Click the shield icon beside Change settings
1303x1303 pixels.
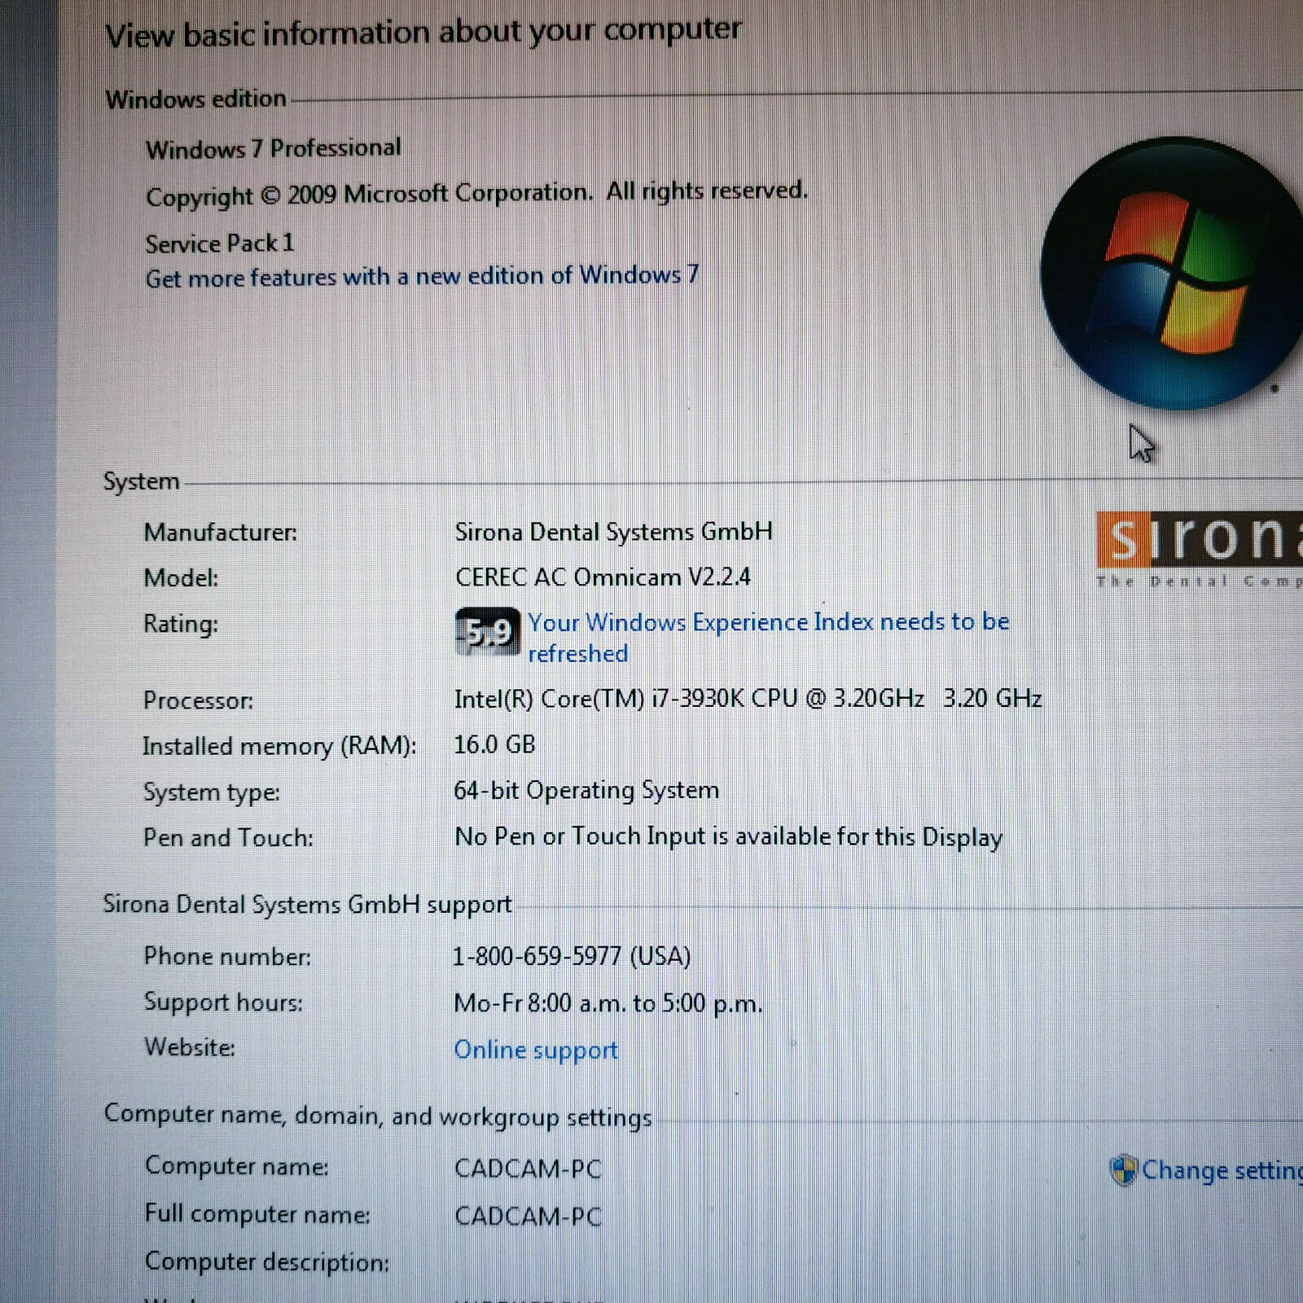click(x=1124, y=1170)
